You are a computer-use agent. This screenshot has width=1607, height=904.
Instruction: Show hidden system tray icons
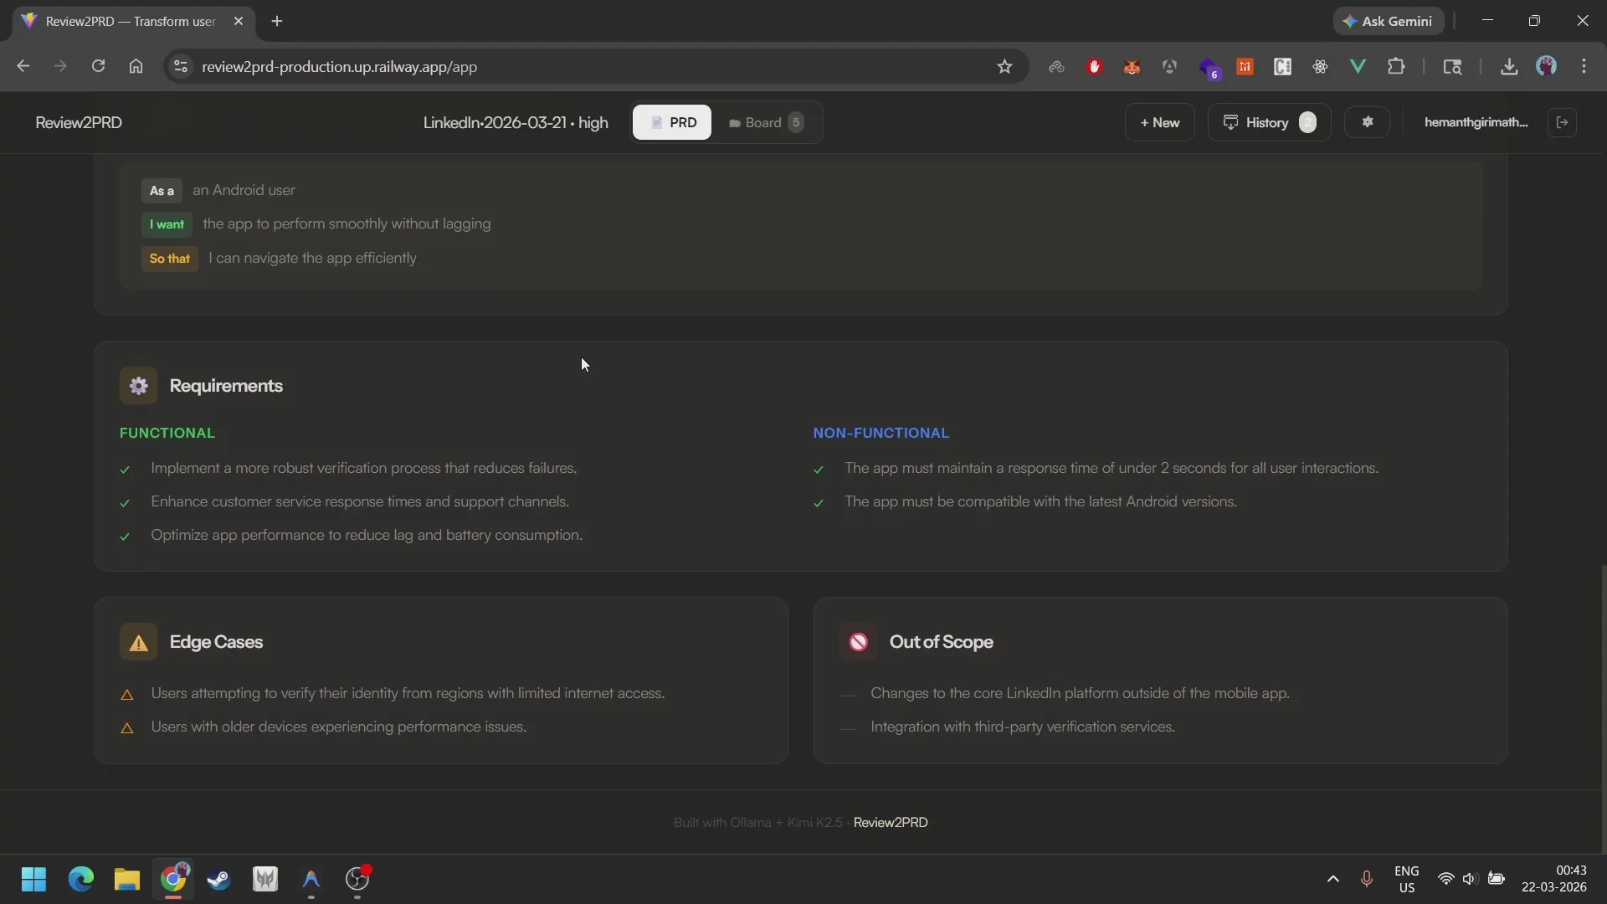(1332, 880)
